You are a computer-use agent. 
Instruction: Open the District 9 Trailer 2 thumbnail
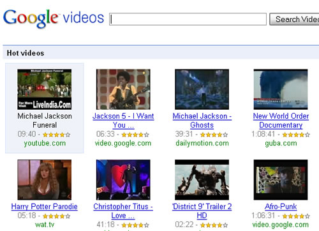coord(202,180)
